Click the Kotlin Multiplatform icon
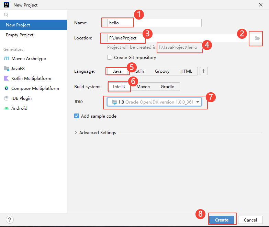The image size is (269, 227). click(6, 79)
